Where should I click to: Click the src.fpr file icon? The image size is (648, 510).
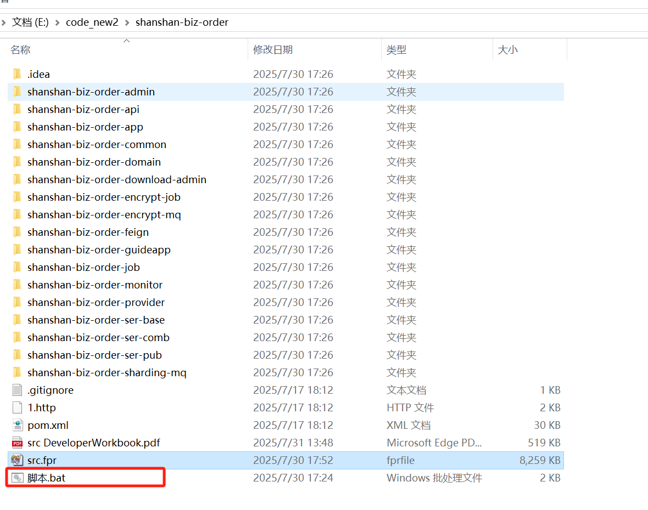click(x=17, y=460)
